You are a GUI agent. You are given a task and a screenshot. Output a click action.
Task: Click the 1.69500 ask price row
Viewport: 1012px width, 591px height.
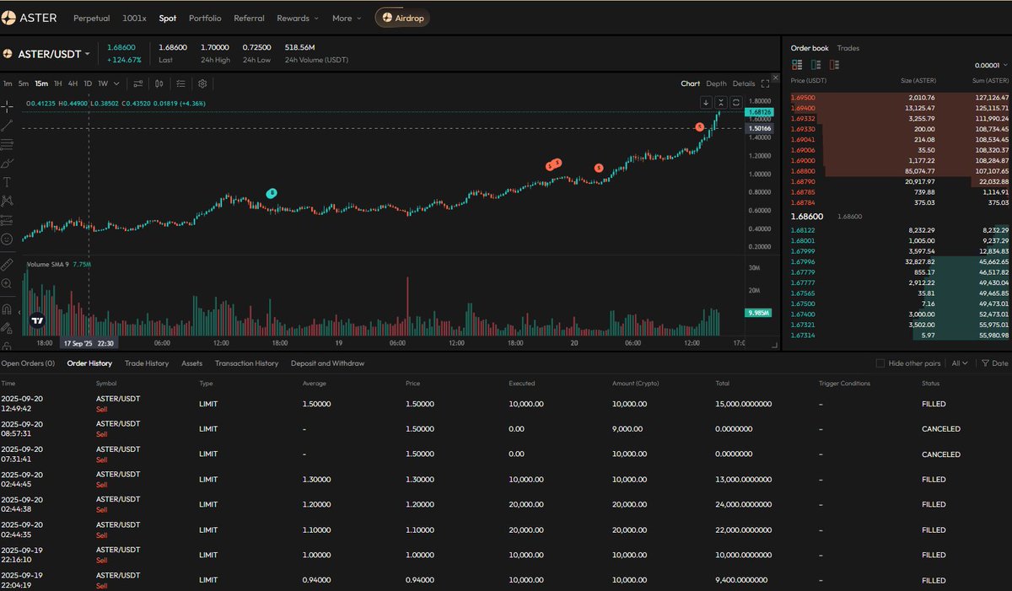click(900, 98)
